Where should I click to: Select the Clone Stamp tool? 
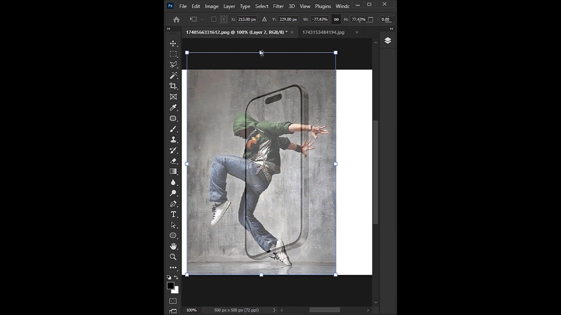click(x=173, y=140)
